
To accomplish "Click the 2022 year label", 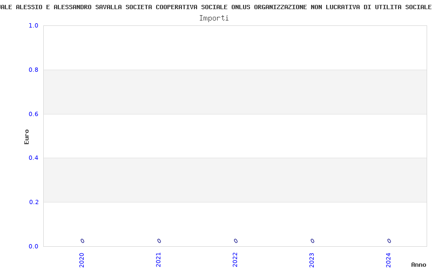I will click(235, 260).
